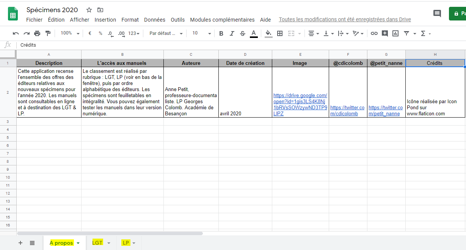This screenshot has width=466, height=250.
Task: Toggle strikethrough formatting
Action: [243, 33]
